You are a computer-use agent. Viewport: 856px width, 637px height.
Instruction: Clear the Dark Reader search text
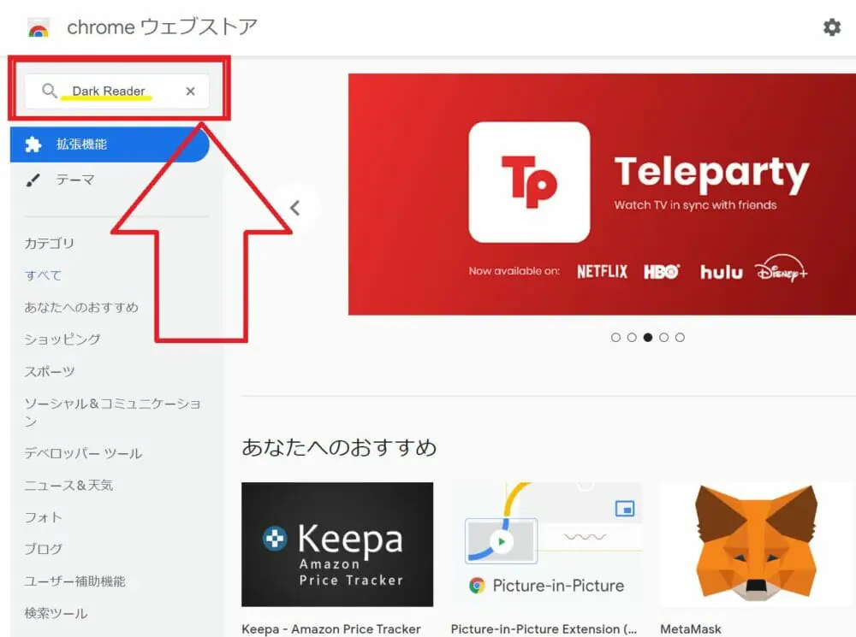[190, 91]
